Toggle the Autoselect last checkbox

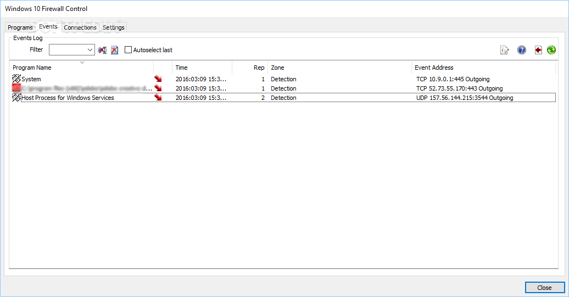(x=128, y=49)
